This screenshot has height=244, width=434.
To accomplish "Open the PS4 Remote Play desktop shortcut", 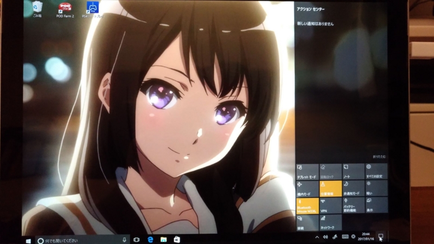I will click(92, 10).
